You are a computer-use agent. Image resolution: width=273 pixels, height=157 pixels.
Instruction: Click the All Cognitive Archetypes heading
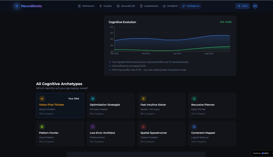coord(59,84)
